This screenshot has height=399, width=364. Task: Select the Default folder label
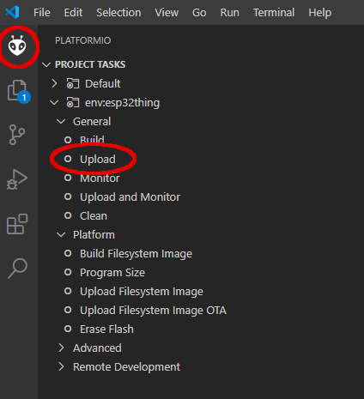point(103,84)
